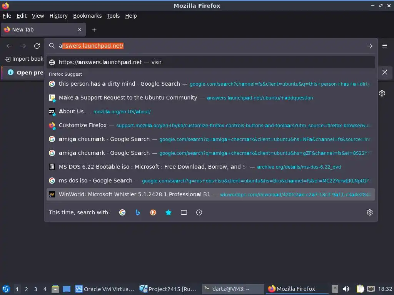Screen dimensions: 394x295
Task: Switch to dartz@VM3 terminal window
Action: [233, 289]
